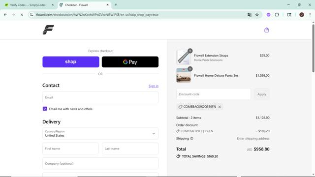Bookmark this page with the star icon
This screenshot has width=315, height=177.
click(x=257, y=15)
